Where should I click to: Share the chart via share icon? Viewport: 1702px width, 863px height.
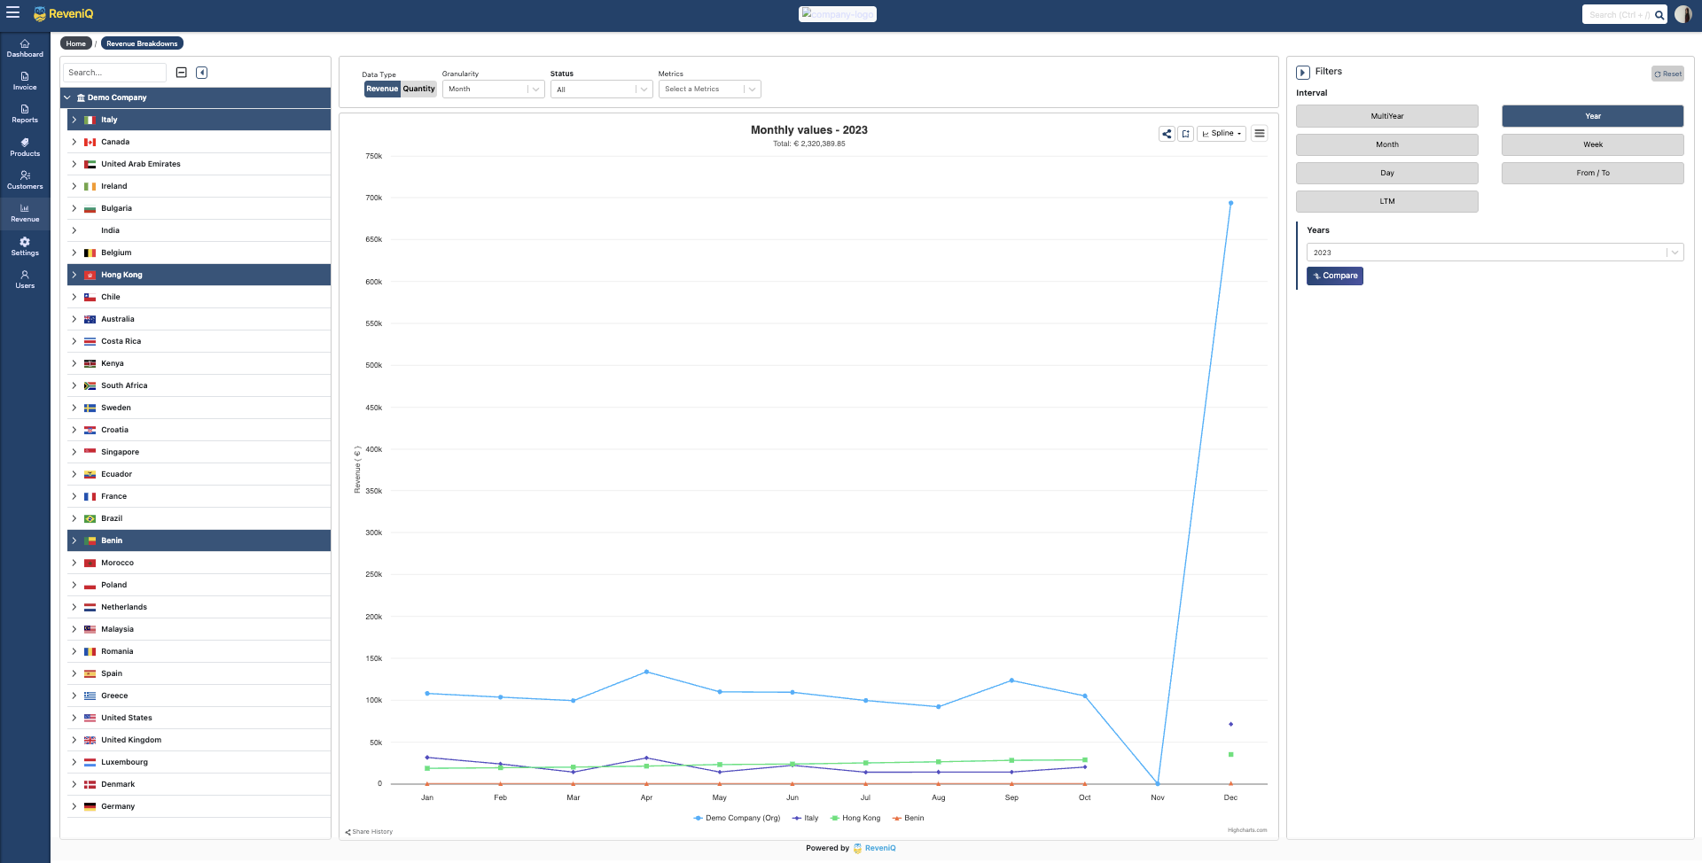(1167, 134)
